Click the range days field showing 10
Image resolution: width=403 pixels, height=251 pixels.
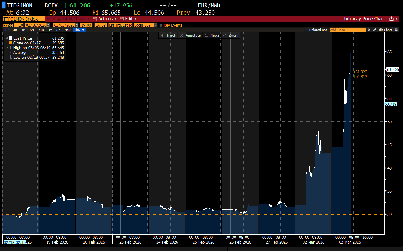(x=19, y=25)
